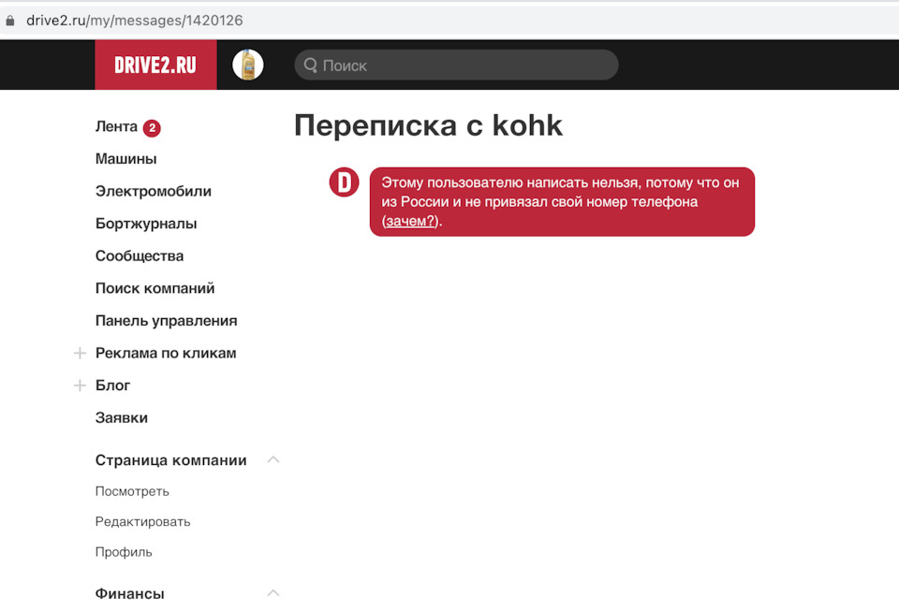Open the Машины menu item

click(x=125, y=159)
